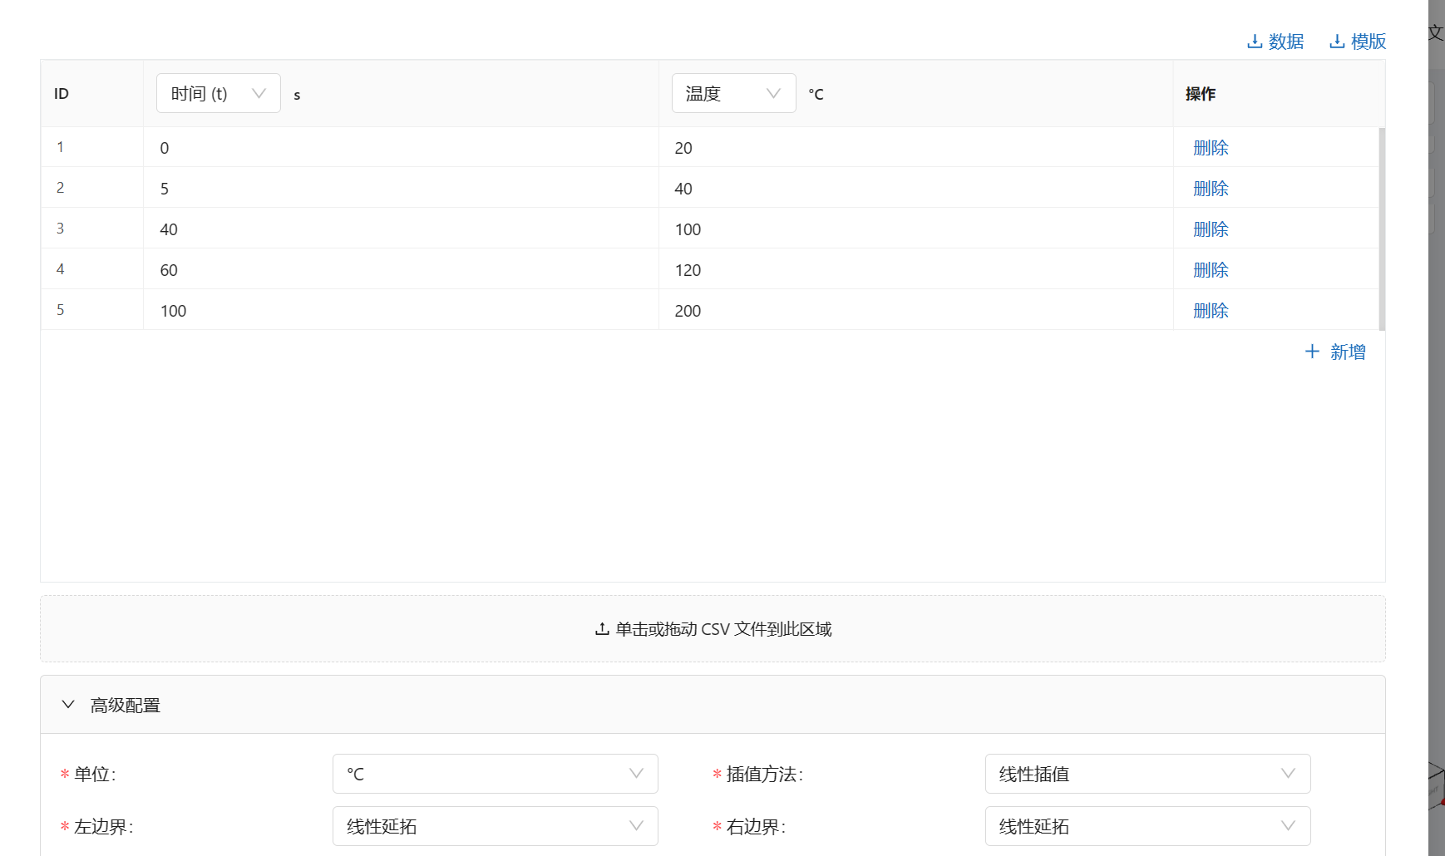1445x856 pixels.
Task: Click the ID column header
Action: [x=91, y=93]
